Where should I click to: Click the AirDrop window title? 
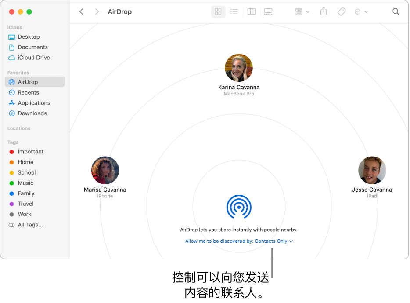[120, 11]
